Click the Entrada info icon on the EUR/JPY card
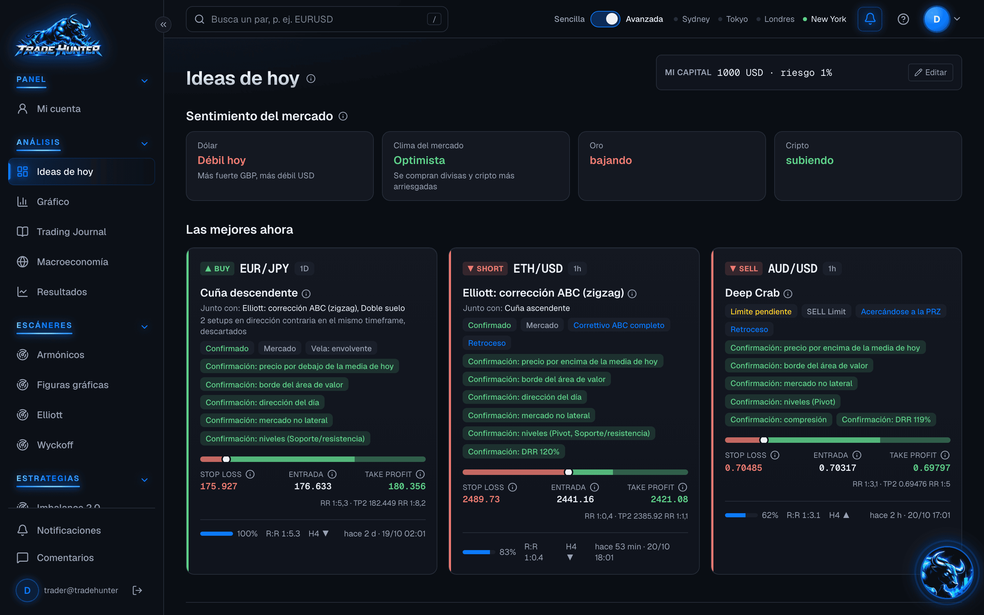Screen dimensions: 984x615 click(332, 474)
